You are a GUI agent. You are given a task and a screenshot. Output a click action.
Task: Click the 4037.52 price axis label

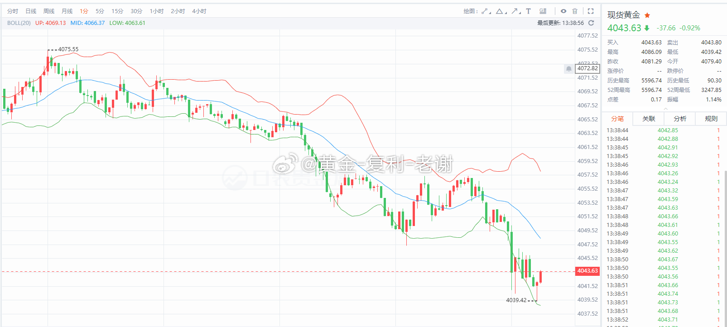pyautogui.click(x=587, y=314)
